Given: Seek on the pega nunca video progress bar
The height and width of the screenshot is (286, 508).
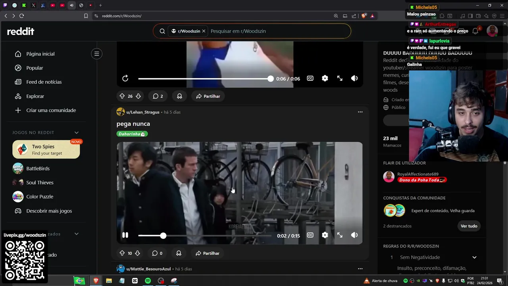Looking at the screenshot, I should 205,236.
